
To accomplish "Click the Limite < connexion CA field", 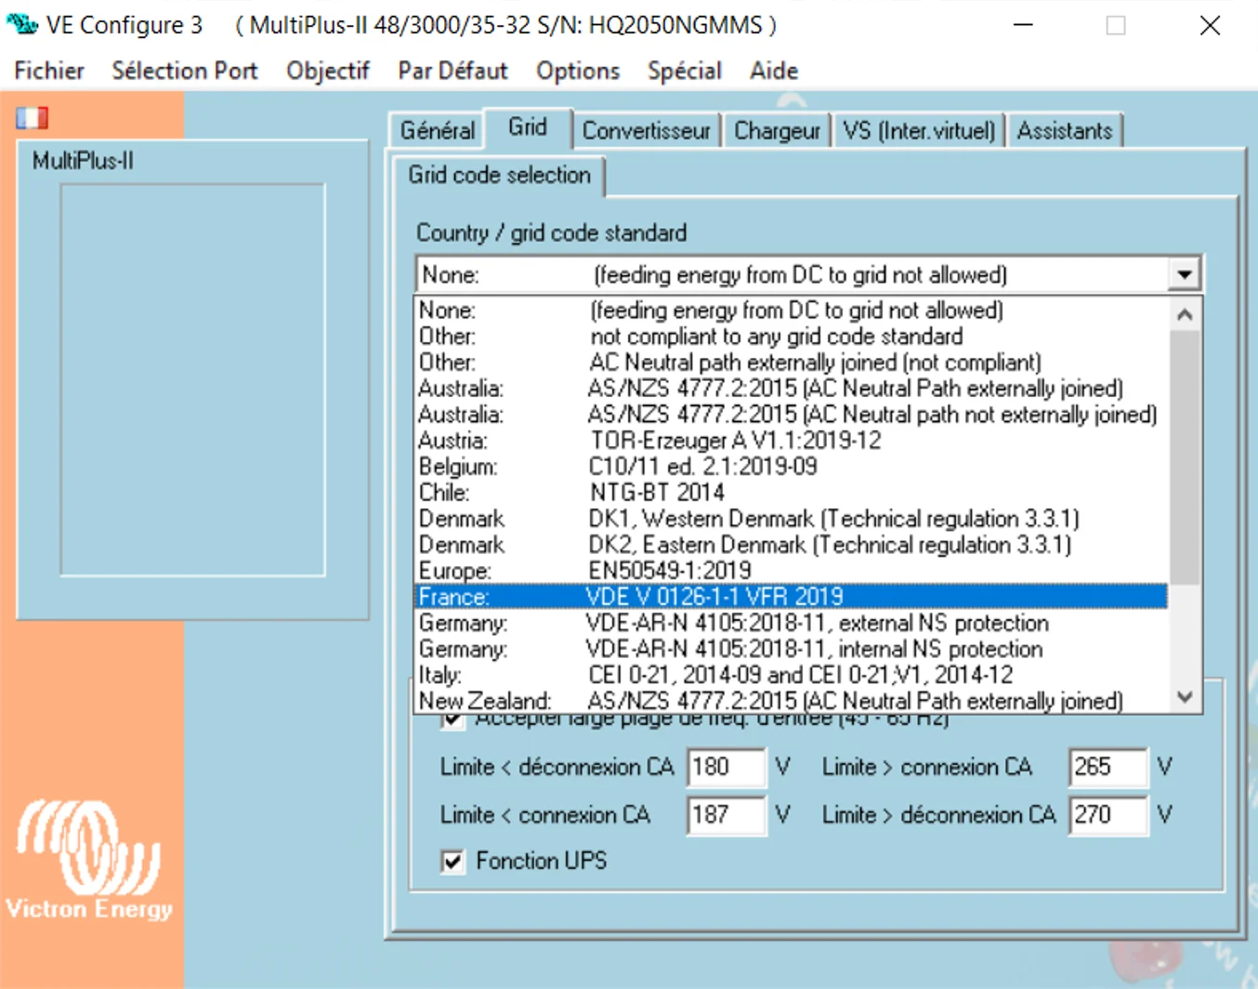I will point(726,815).
